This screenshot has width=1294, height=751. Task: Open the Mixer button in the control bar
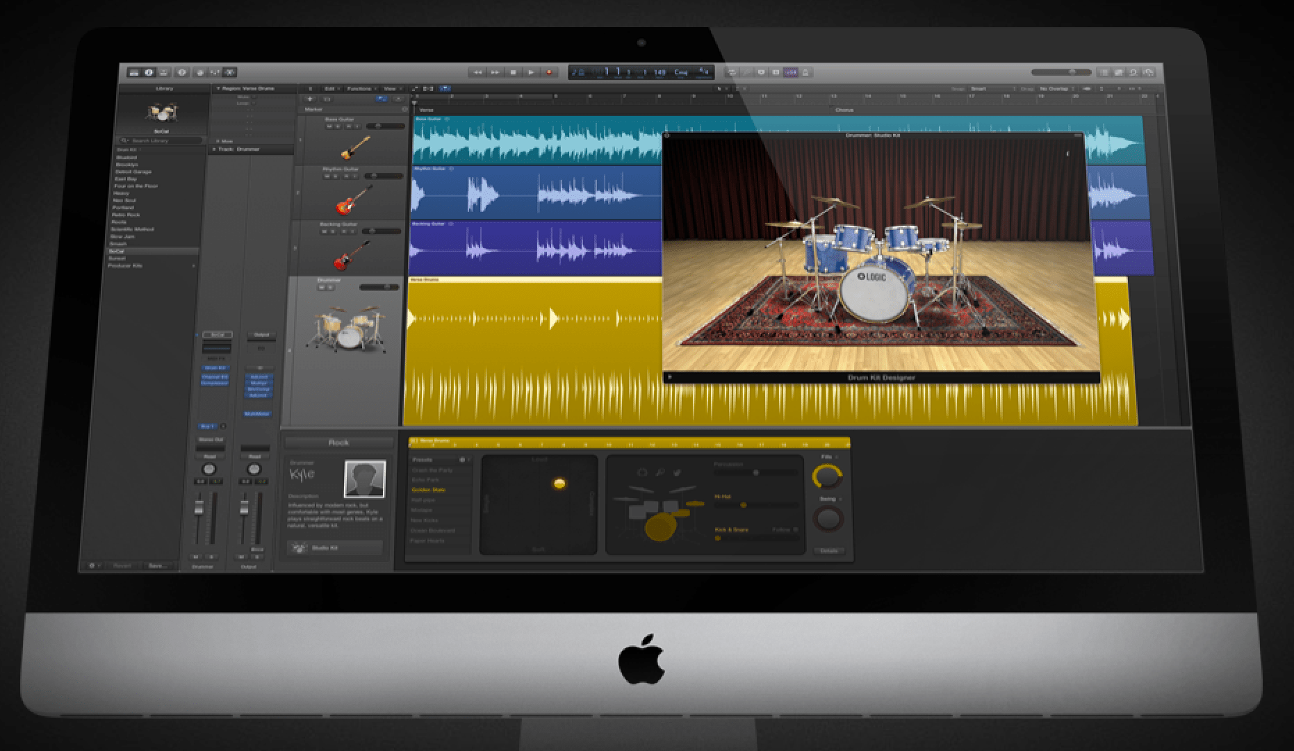(x=215, y=72)
